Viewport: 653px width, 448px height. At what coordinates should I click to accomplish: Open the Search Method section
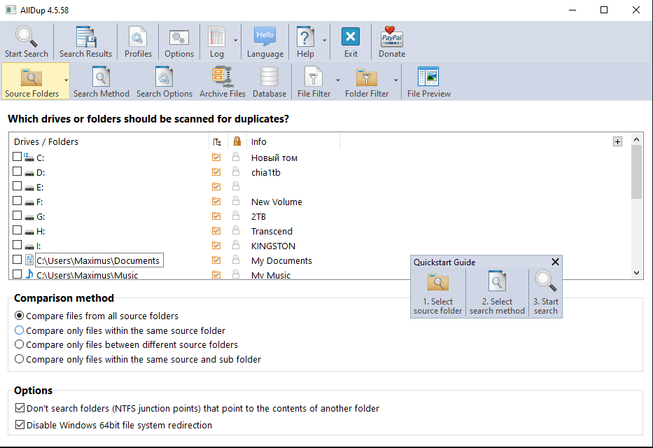101,82
